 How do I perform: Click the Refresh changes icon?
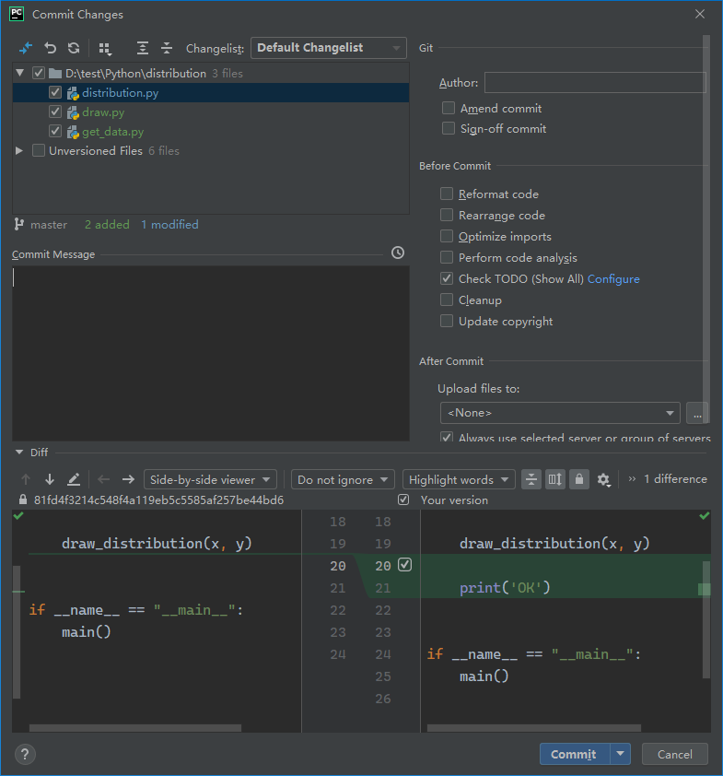(x=74, y=48)
